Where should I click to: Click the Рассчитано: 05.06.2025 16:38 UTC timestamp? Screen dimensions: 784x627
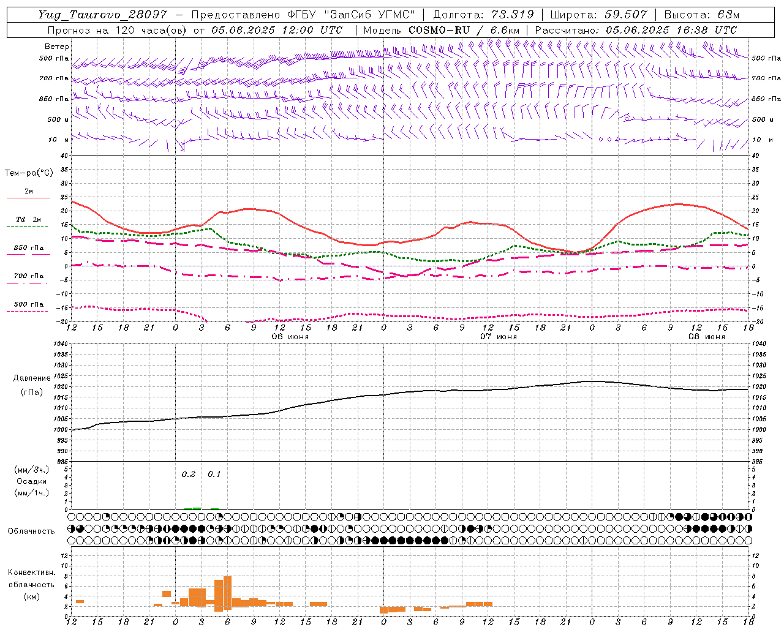[636, 30]
